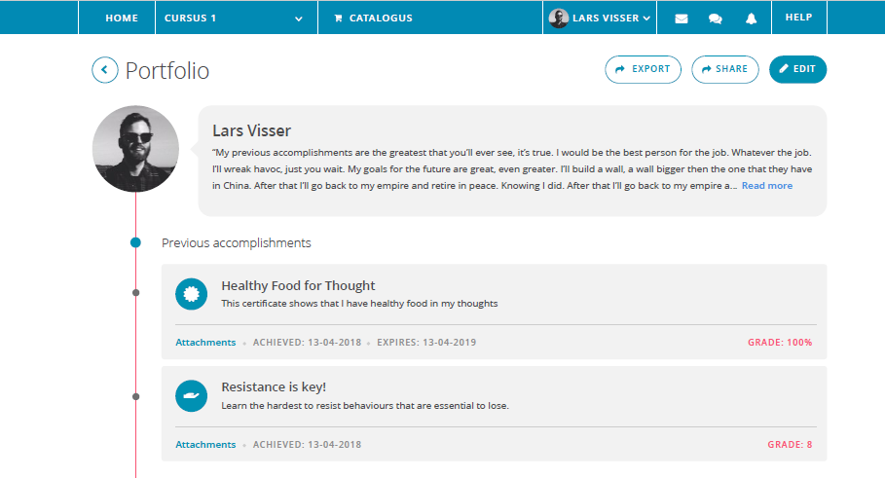Viewport: 885px width, 478px height.
Task: Click the GRADE: 100% label
Action: [780, 342]
